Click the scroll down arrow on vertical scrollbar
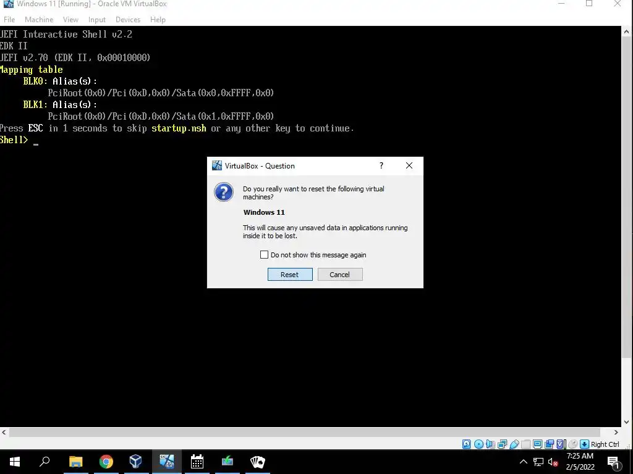This screenshot has height=474, width=633. tap(626, 422)
